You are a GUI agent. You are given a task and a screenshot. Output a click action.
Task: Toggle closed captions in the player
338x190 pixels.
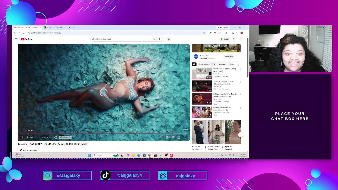167,137
